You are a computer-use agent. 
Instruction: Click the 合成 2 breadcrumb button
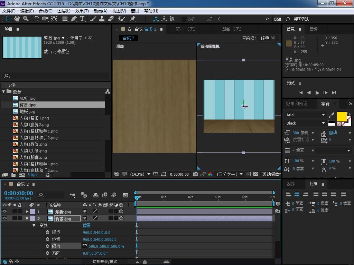tap(128, 38)
